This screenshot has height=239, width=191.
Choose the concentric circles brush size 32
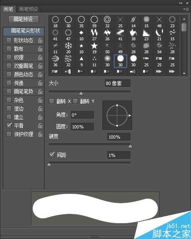(107, 22)
